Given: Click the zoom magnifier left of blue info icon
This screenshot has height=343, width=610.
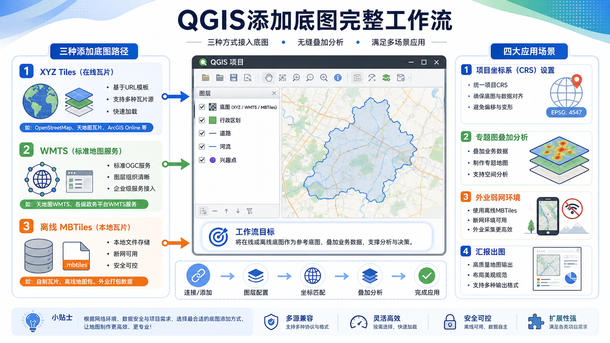Looking at the screenshot, I should coord(324,78).
